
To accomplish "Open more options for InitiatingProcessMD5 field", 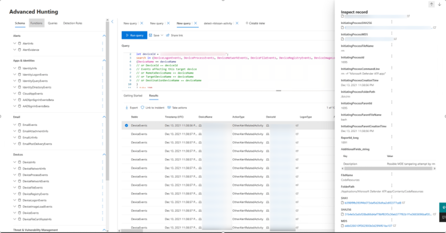I will [x=391, y=33].
